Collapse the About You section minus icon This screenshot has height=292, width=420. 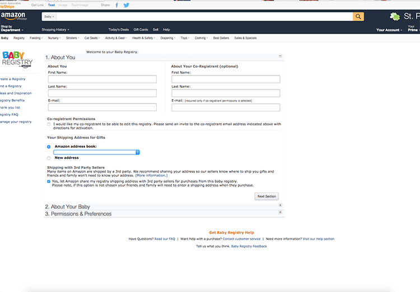(x=281, y=57)
